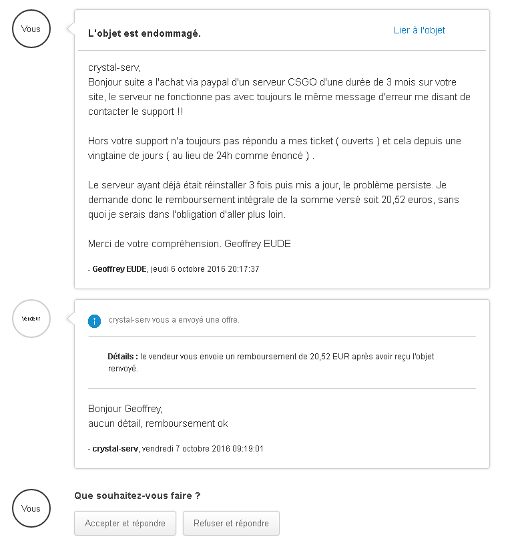Click the blue info icon beside the offer notice

(95, 321)
